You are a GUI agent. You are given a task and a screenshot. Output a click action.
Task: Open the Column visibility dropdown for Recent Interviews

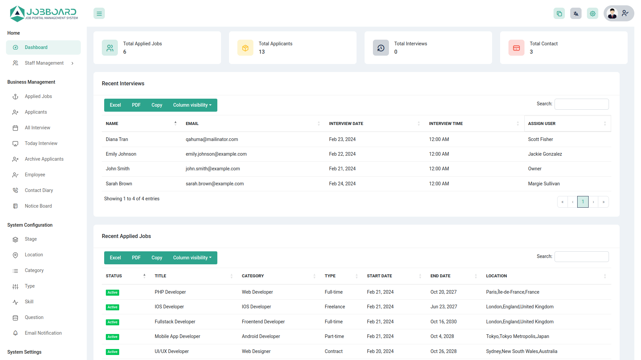pos(192,105)
